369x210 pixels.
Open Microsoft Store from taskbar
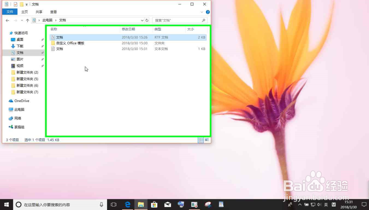pos(154,204)
